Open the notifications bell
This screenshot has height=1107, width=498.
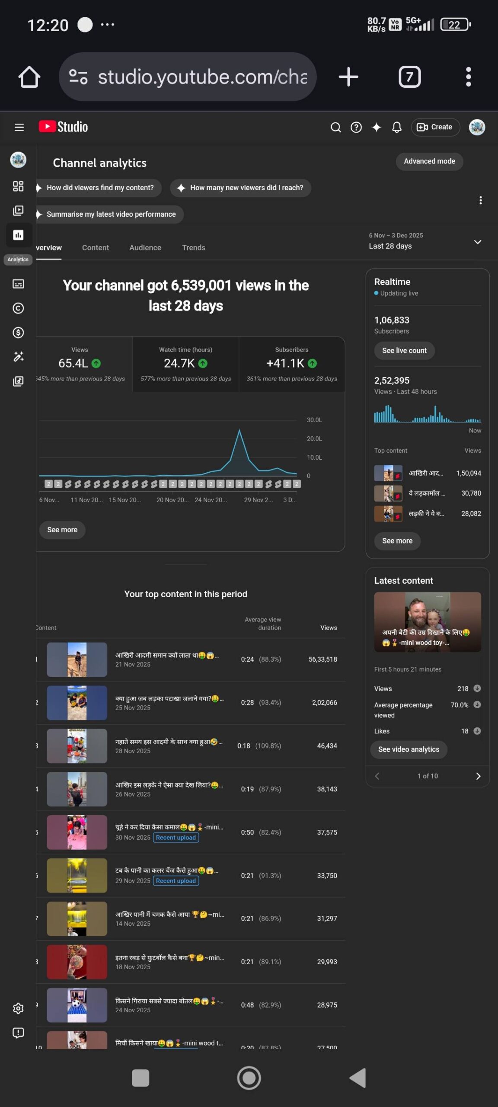(396, 127)
